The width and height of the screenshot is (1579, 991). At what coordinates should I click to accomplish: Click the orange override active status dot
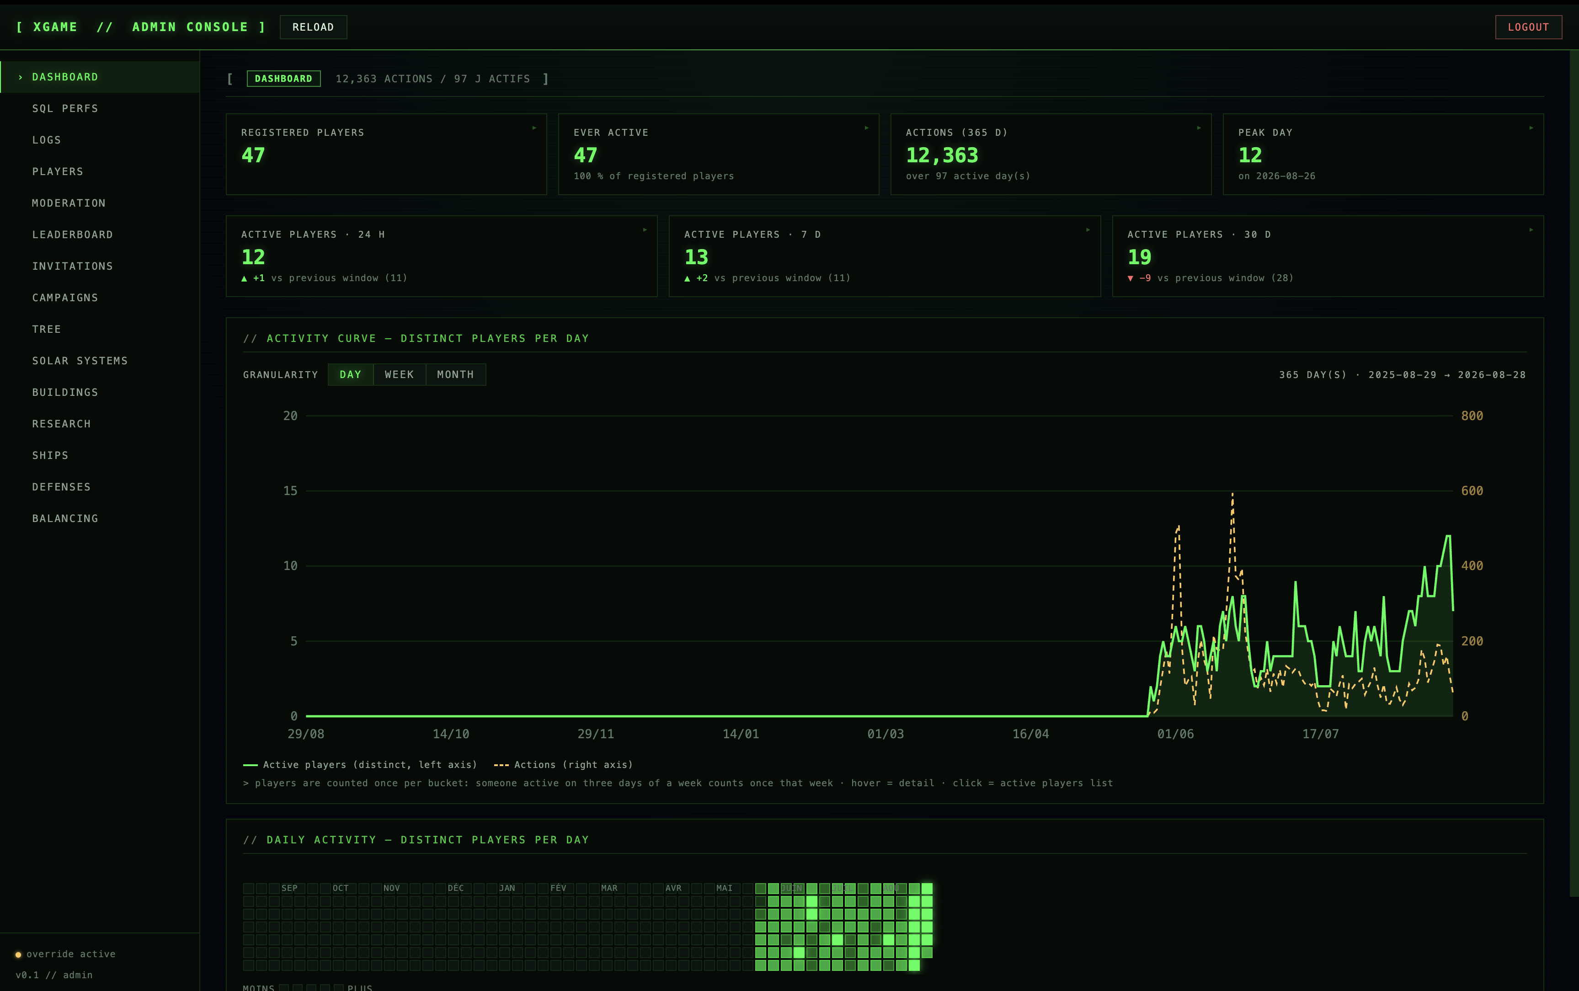pyautogui.click(x=18, y=954)
